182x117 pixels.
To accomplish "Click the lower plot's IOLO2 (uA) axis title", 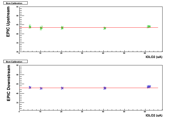I will 154,115.
